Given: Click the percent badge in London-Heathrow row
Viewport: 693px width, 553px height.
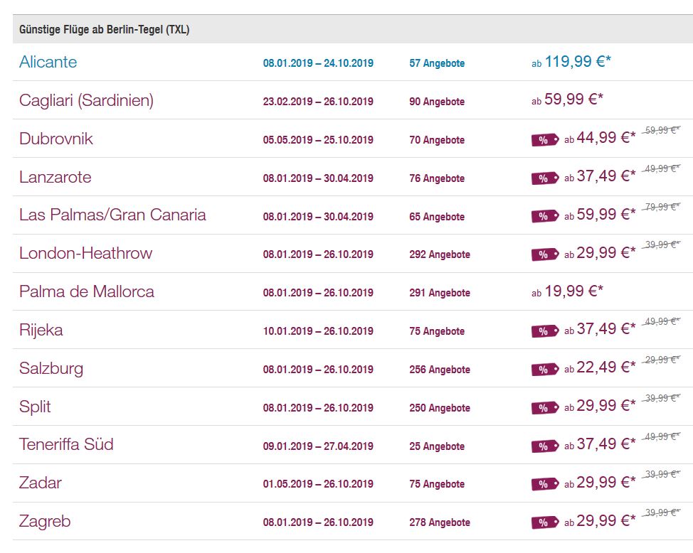Looking at the screenshot, I should (x=545, y=255).
